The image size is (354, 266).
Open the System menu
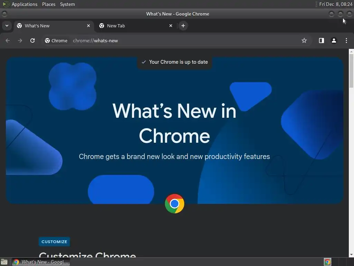pos(67,4)
